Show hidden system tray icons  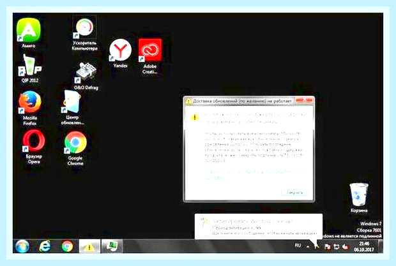[x=308, y=246]
